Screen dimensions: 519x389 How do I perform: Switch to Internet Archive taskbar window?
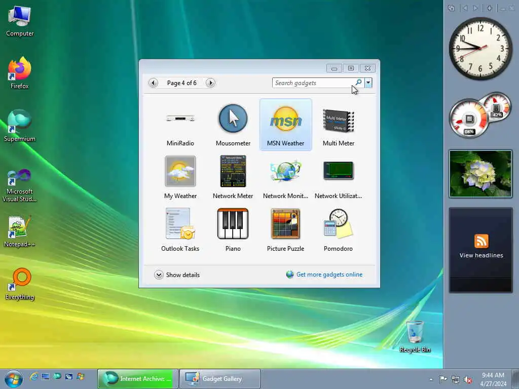pyautogui.click(x=137, y=379)
